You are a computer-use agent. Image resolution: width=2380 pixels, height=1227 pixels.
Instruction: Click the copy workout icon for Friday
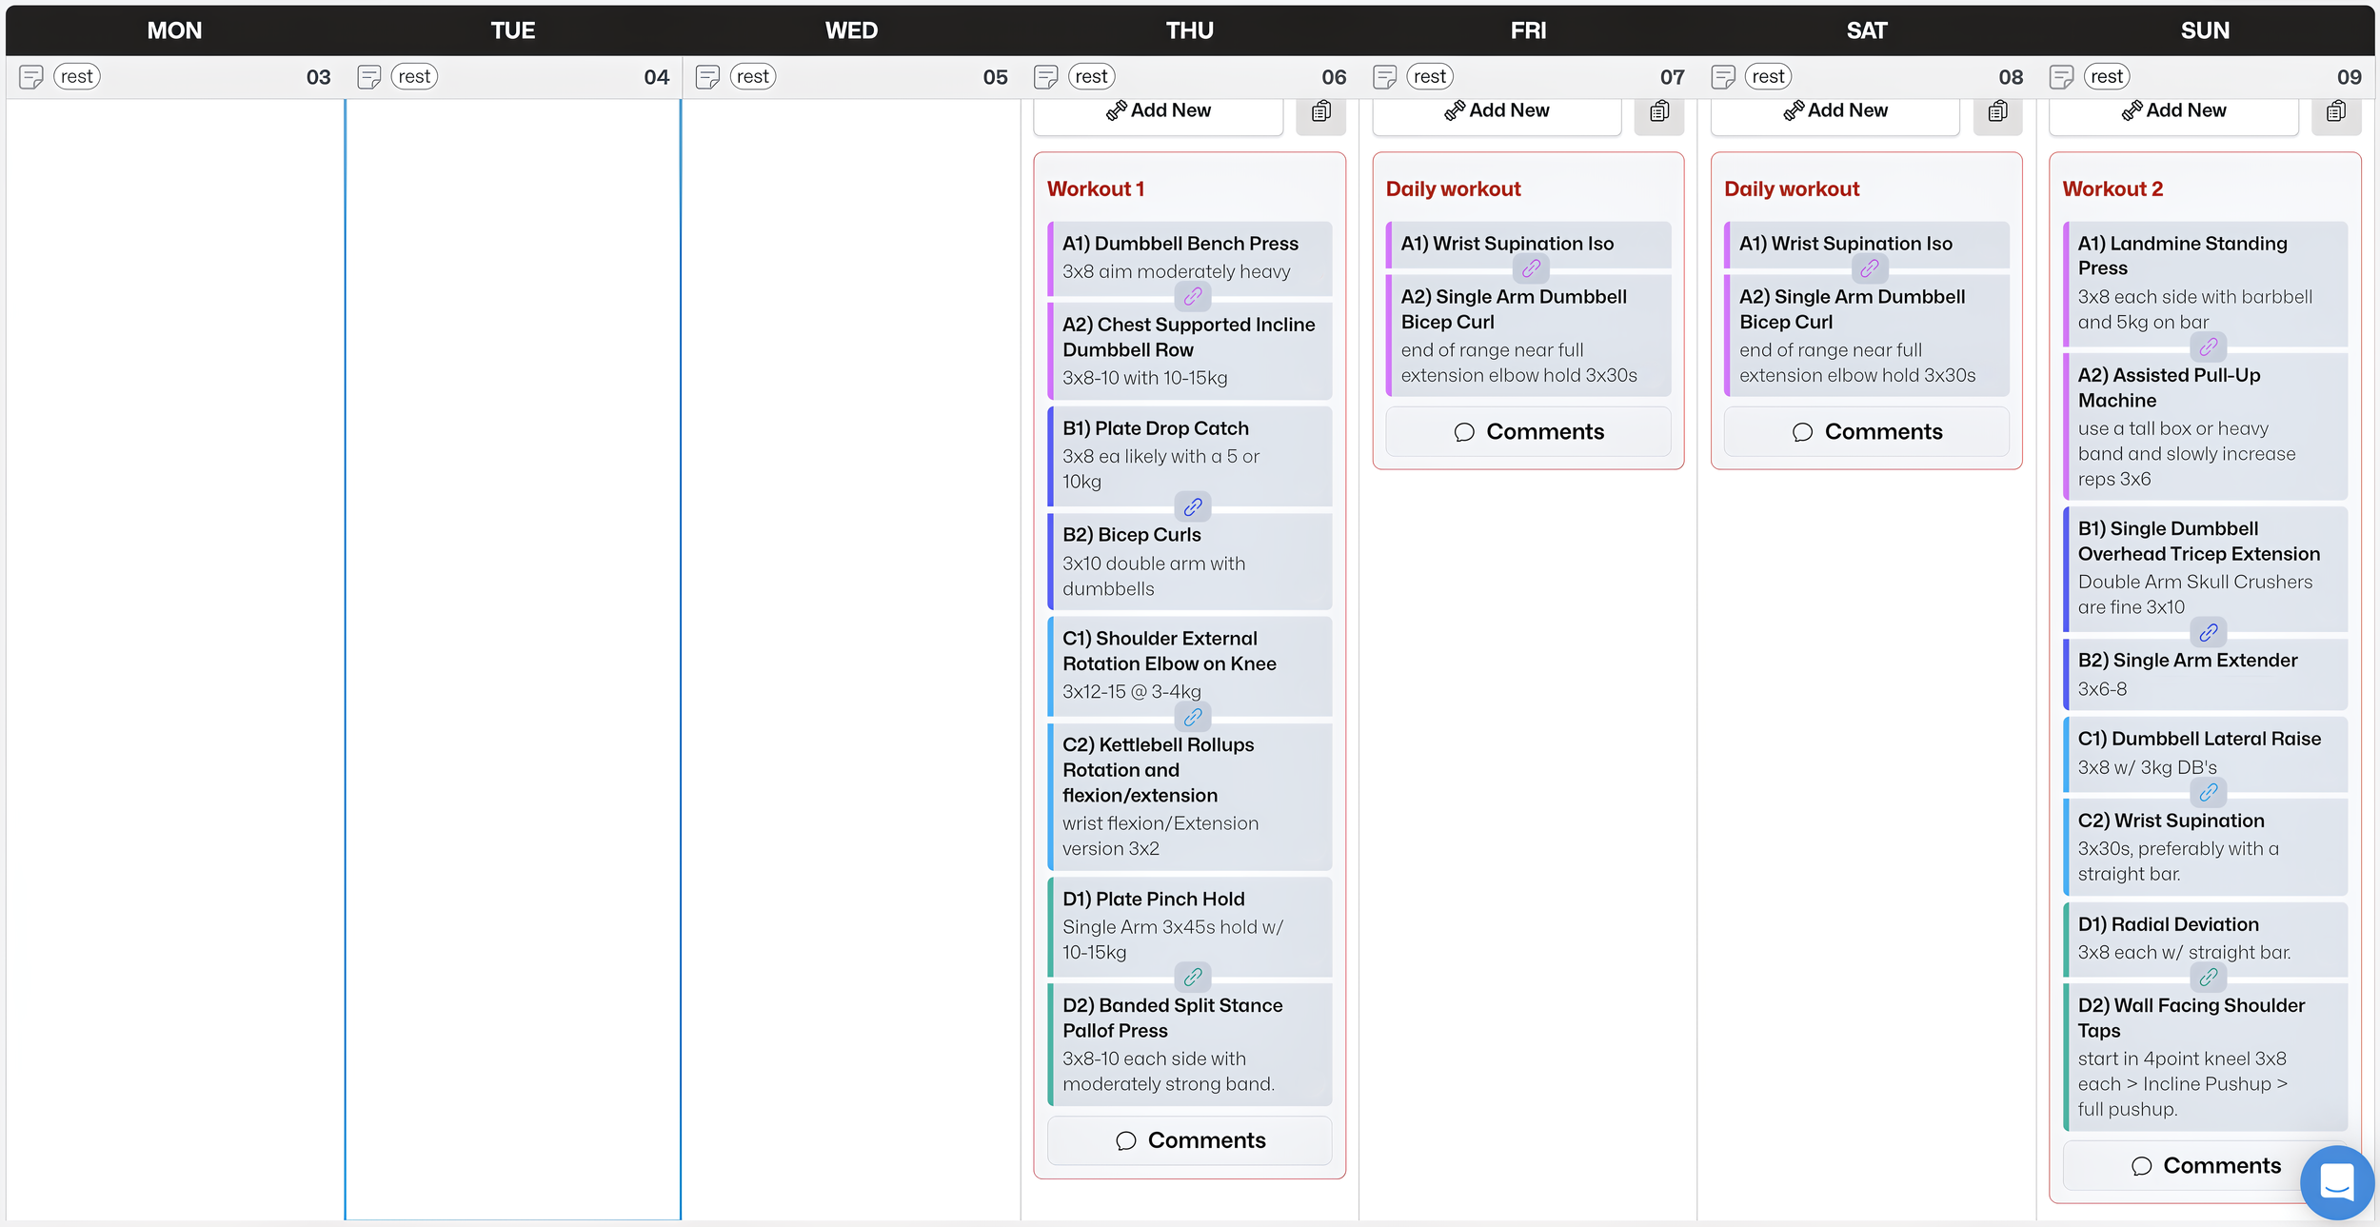[1659, 112]
